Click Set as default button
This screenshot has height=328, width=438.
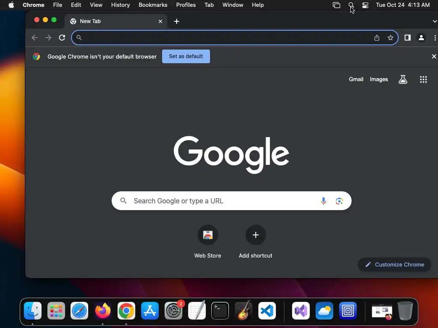click(186, 56)
